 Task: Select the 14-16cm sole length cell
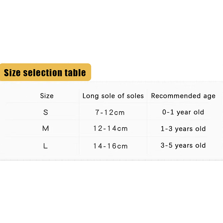coord(110,146)
